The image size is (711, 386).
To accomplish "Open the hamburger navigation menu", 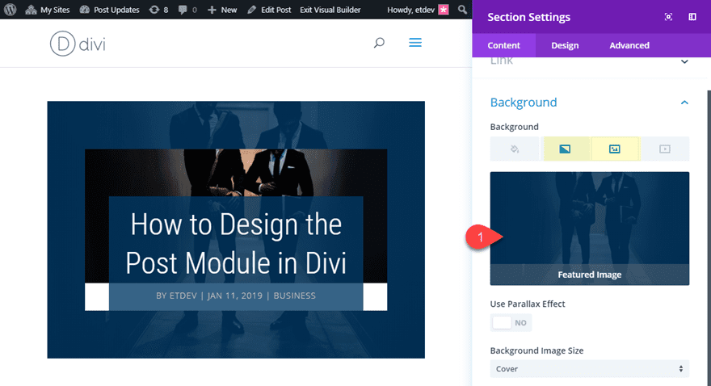I will click(415, 43).
